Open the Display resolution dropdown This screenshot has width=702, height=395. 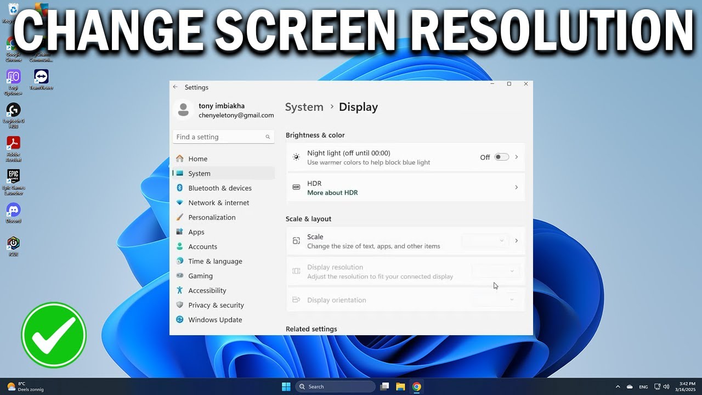(495, 271)
